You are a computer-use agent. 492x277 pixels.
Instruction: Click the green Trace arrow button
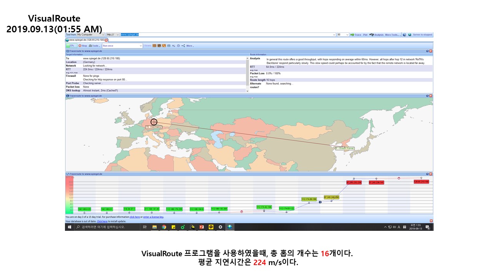(356, 35)
